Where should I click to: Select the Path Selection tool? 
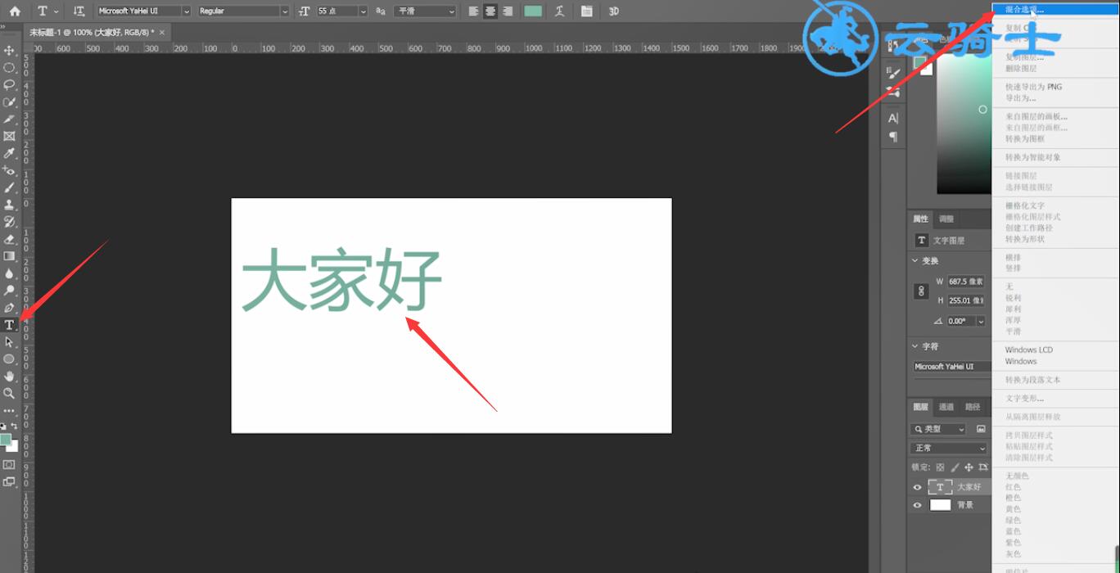pos(10,342)
